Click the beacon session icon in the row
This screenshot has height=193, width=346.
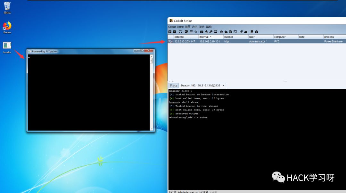[170, 41]
